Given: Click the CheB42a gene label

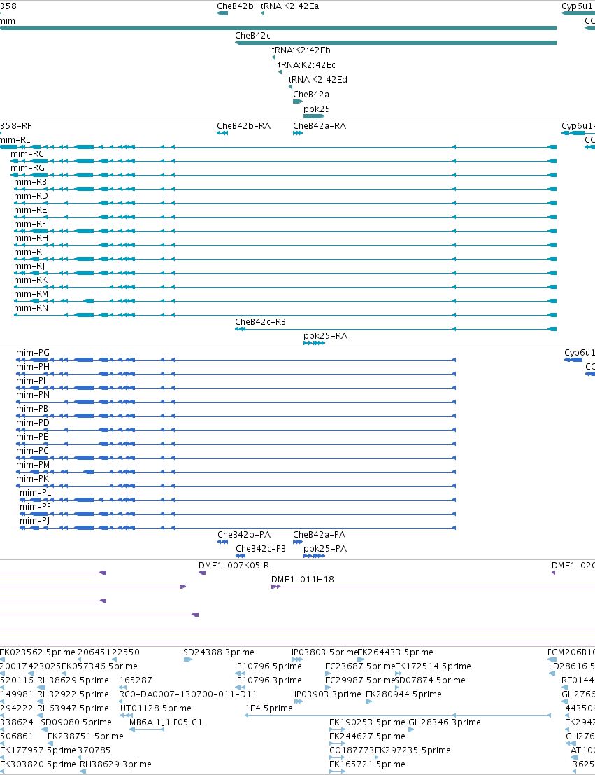Looking at the screenshot, I should [311, 95].
